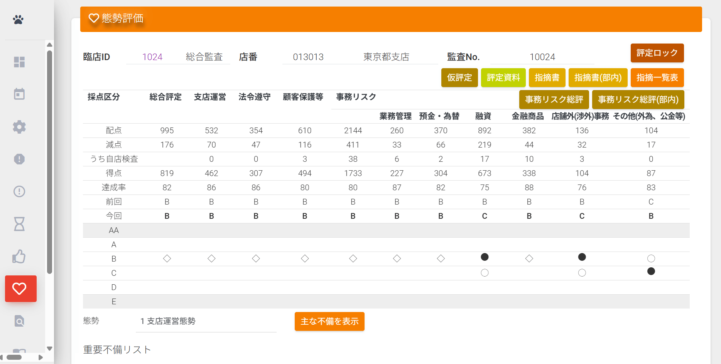Select empty C-grade radio under 融資 column
This screenshot has height=364, width=721.
[485, 273]
